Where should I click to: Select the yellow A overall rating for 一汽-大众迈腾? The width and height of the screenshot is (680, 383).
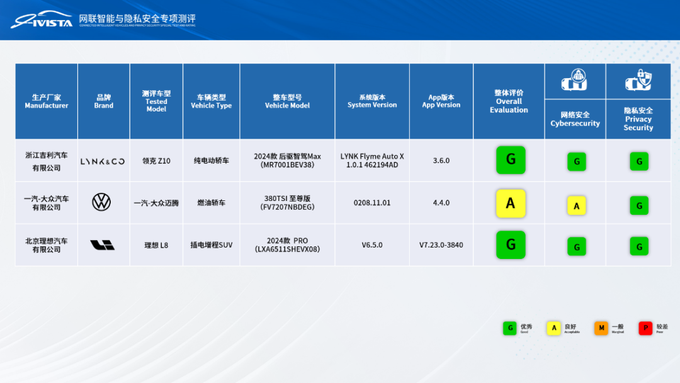coord(511,203)
